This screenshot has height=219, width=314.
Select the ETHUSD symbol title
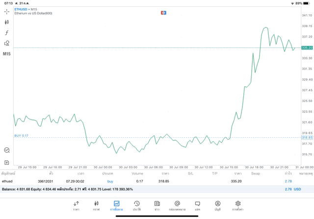(21, 9)
